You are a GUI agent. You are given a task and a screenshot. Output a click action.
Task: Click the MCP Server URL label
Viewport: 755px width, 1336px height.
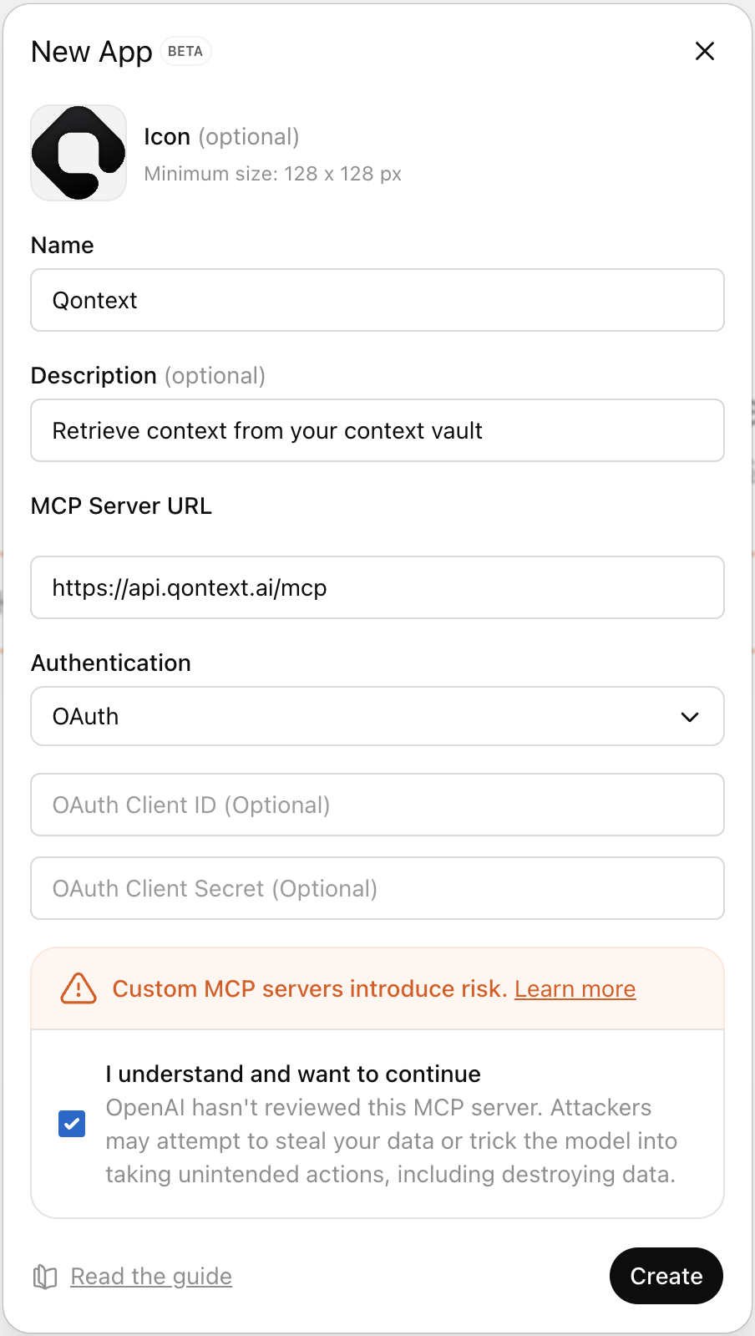121,505
